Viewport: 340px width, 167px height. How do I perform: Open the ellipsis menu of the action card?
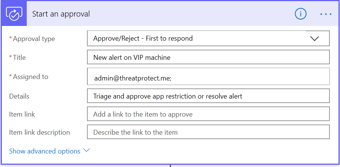tap(326, 14)
